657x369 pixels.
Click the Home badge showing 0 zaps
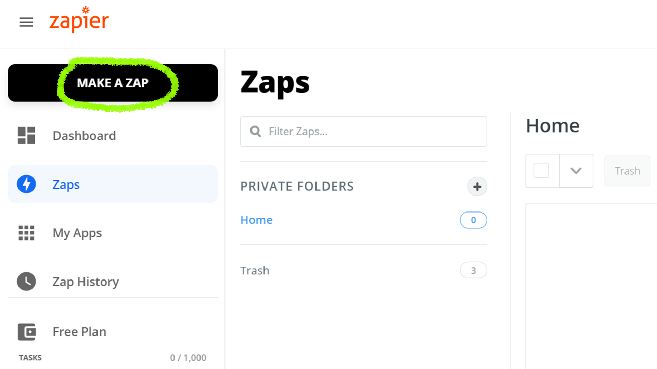473,220
